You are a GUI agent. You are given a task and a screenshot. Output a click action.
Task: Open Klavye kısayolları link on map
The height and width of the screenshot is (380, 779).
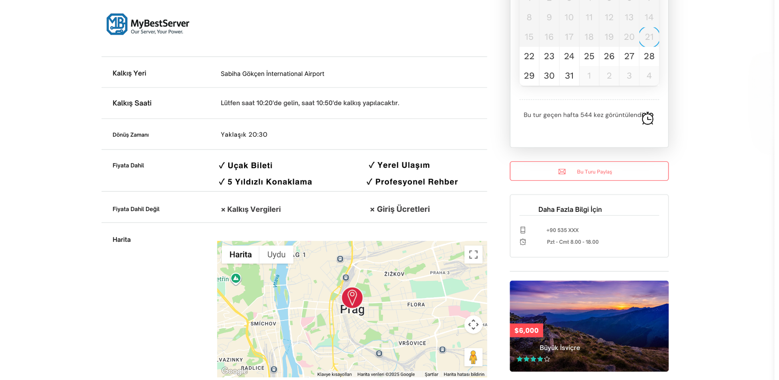[334, 374]
